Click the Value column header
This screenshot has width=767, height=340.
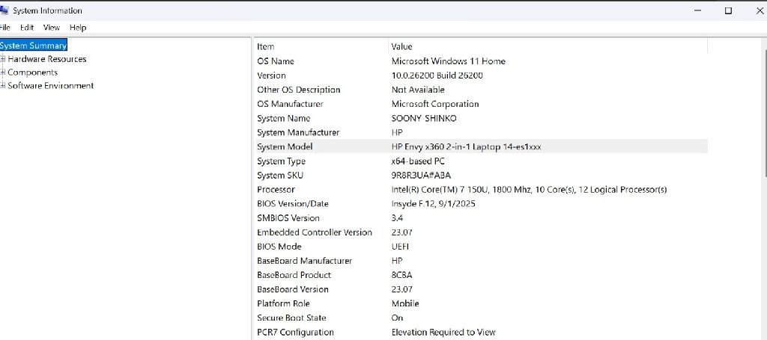pos(402,46)
